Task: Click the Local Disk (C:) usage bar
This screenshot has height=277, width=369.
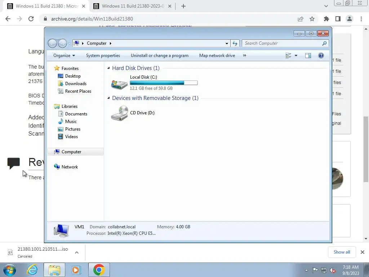Action: point(164,83)
